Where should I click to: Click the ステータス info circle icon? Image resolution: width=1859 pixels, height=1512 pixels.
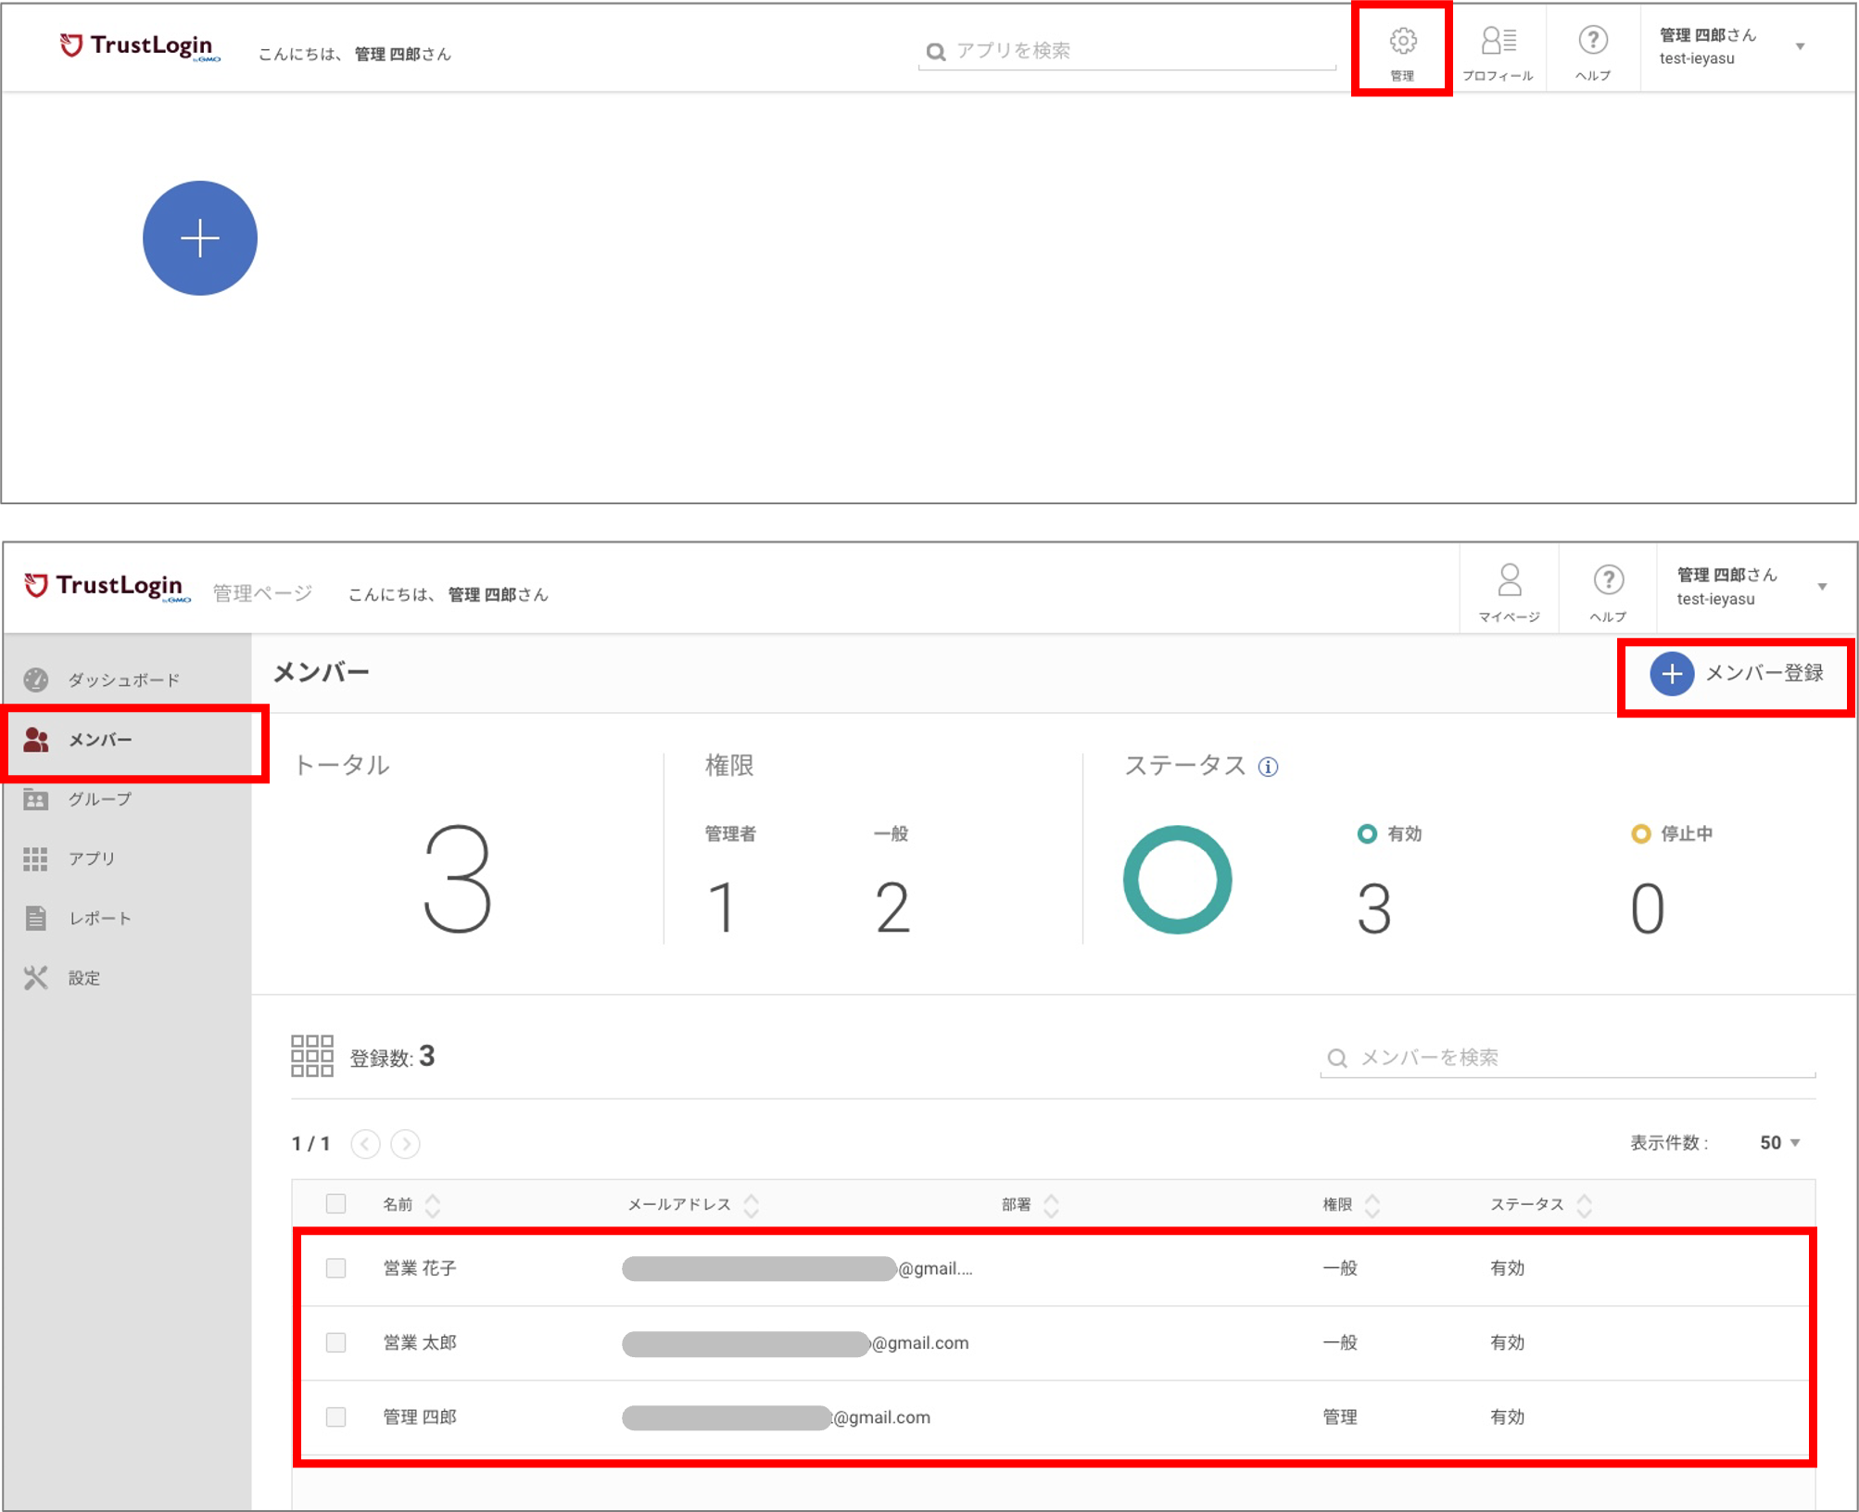(1267, 767)
